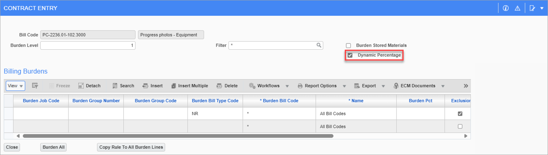Enable the Burden Stored Materials checkbox

[x=348, y=46]
